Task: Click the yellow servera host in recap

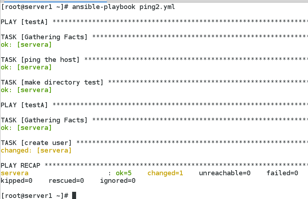Action: point(14,173)
